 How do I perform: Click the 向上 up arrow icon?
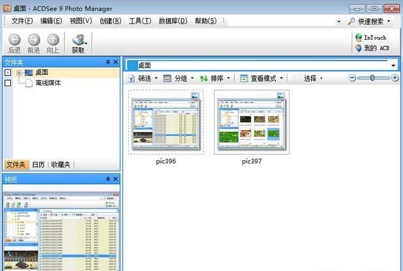click(x=53, y=40)
